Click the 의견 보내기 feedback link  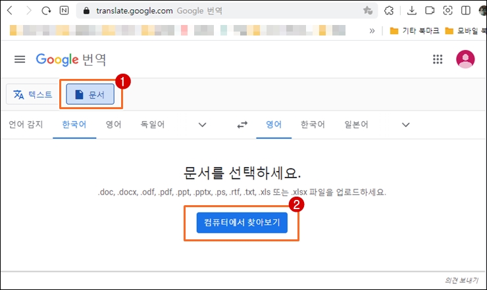461,280
